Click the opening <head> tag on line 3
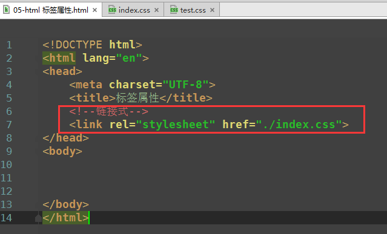 [x=62, y=71]
